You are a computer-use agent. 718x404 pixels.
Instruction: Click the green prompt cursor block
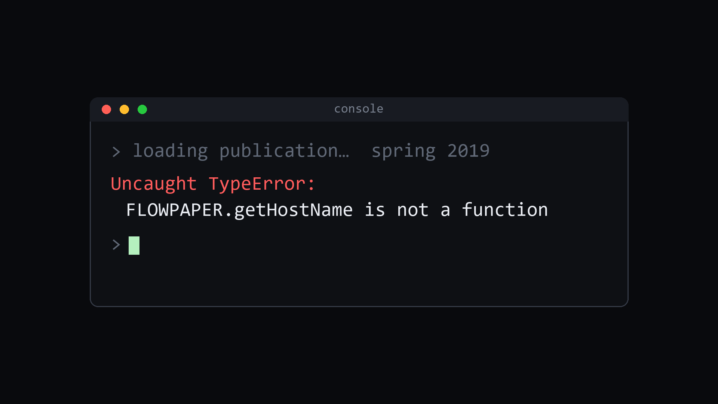tap(134, 245)
